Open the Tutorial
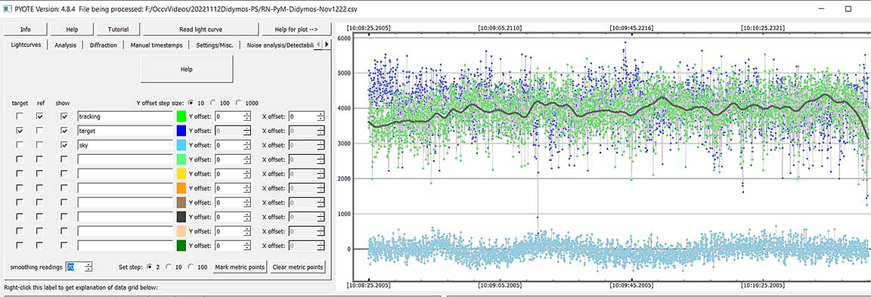This screenshot has height=297, width=871. point(118,29)
